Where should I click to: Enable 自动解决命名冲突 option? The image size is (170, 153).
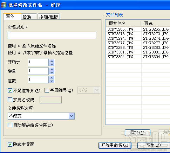pos(10,125)
